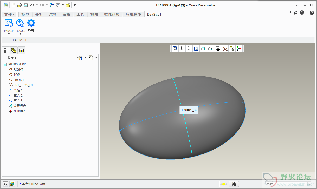
Task: Switch to the favorites navigator tab
Action: (21, 50)
